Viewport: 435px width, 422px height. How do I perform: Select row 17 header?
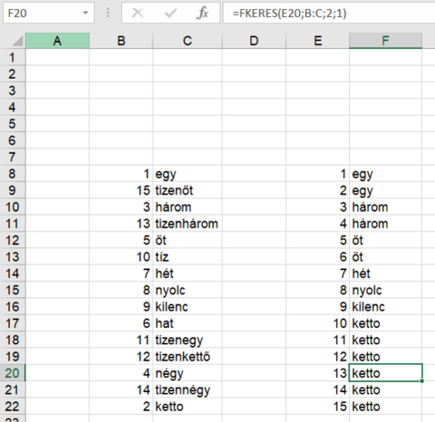(13, 323)
